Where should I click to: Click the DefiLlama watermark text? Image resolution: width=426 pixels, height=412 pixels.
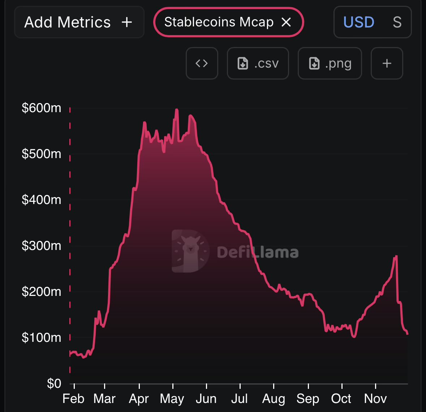[x=258, y=252]
